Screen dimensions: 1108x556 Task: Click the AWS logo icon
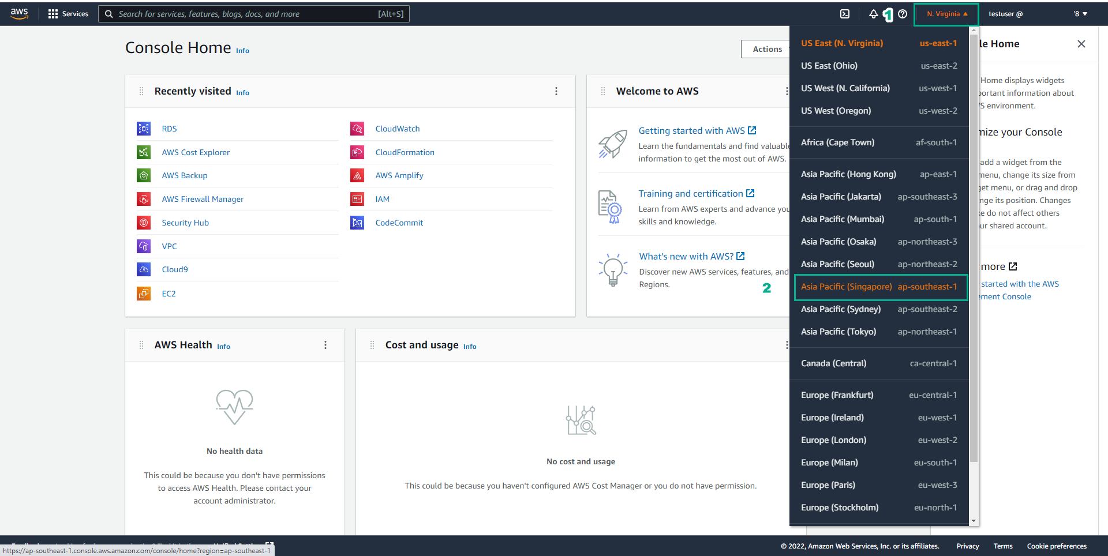coord(19,14)
